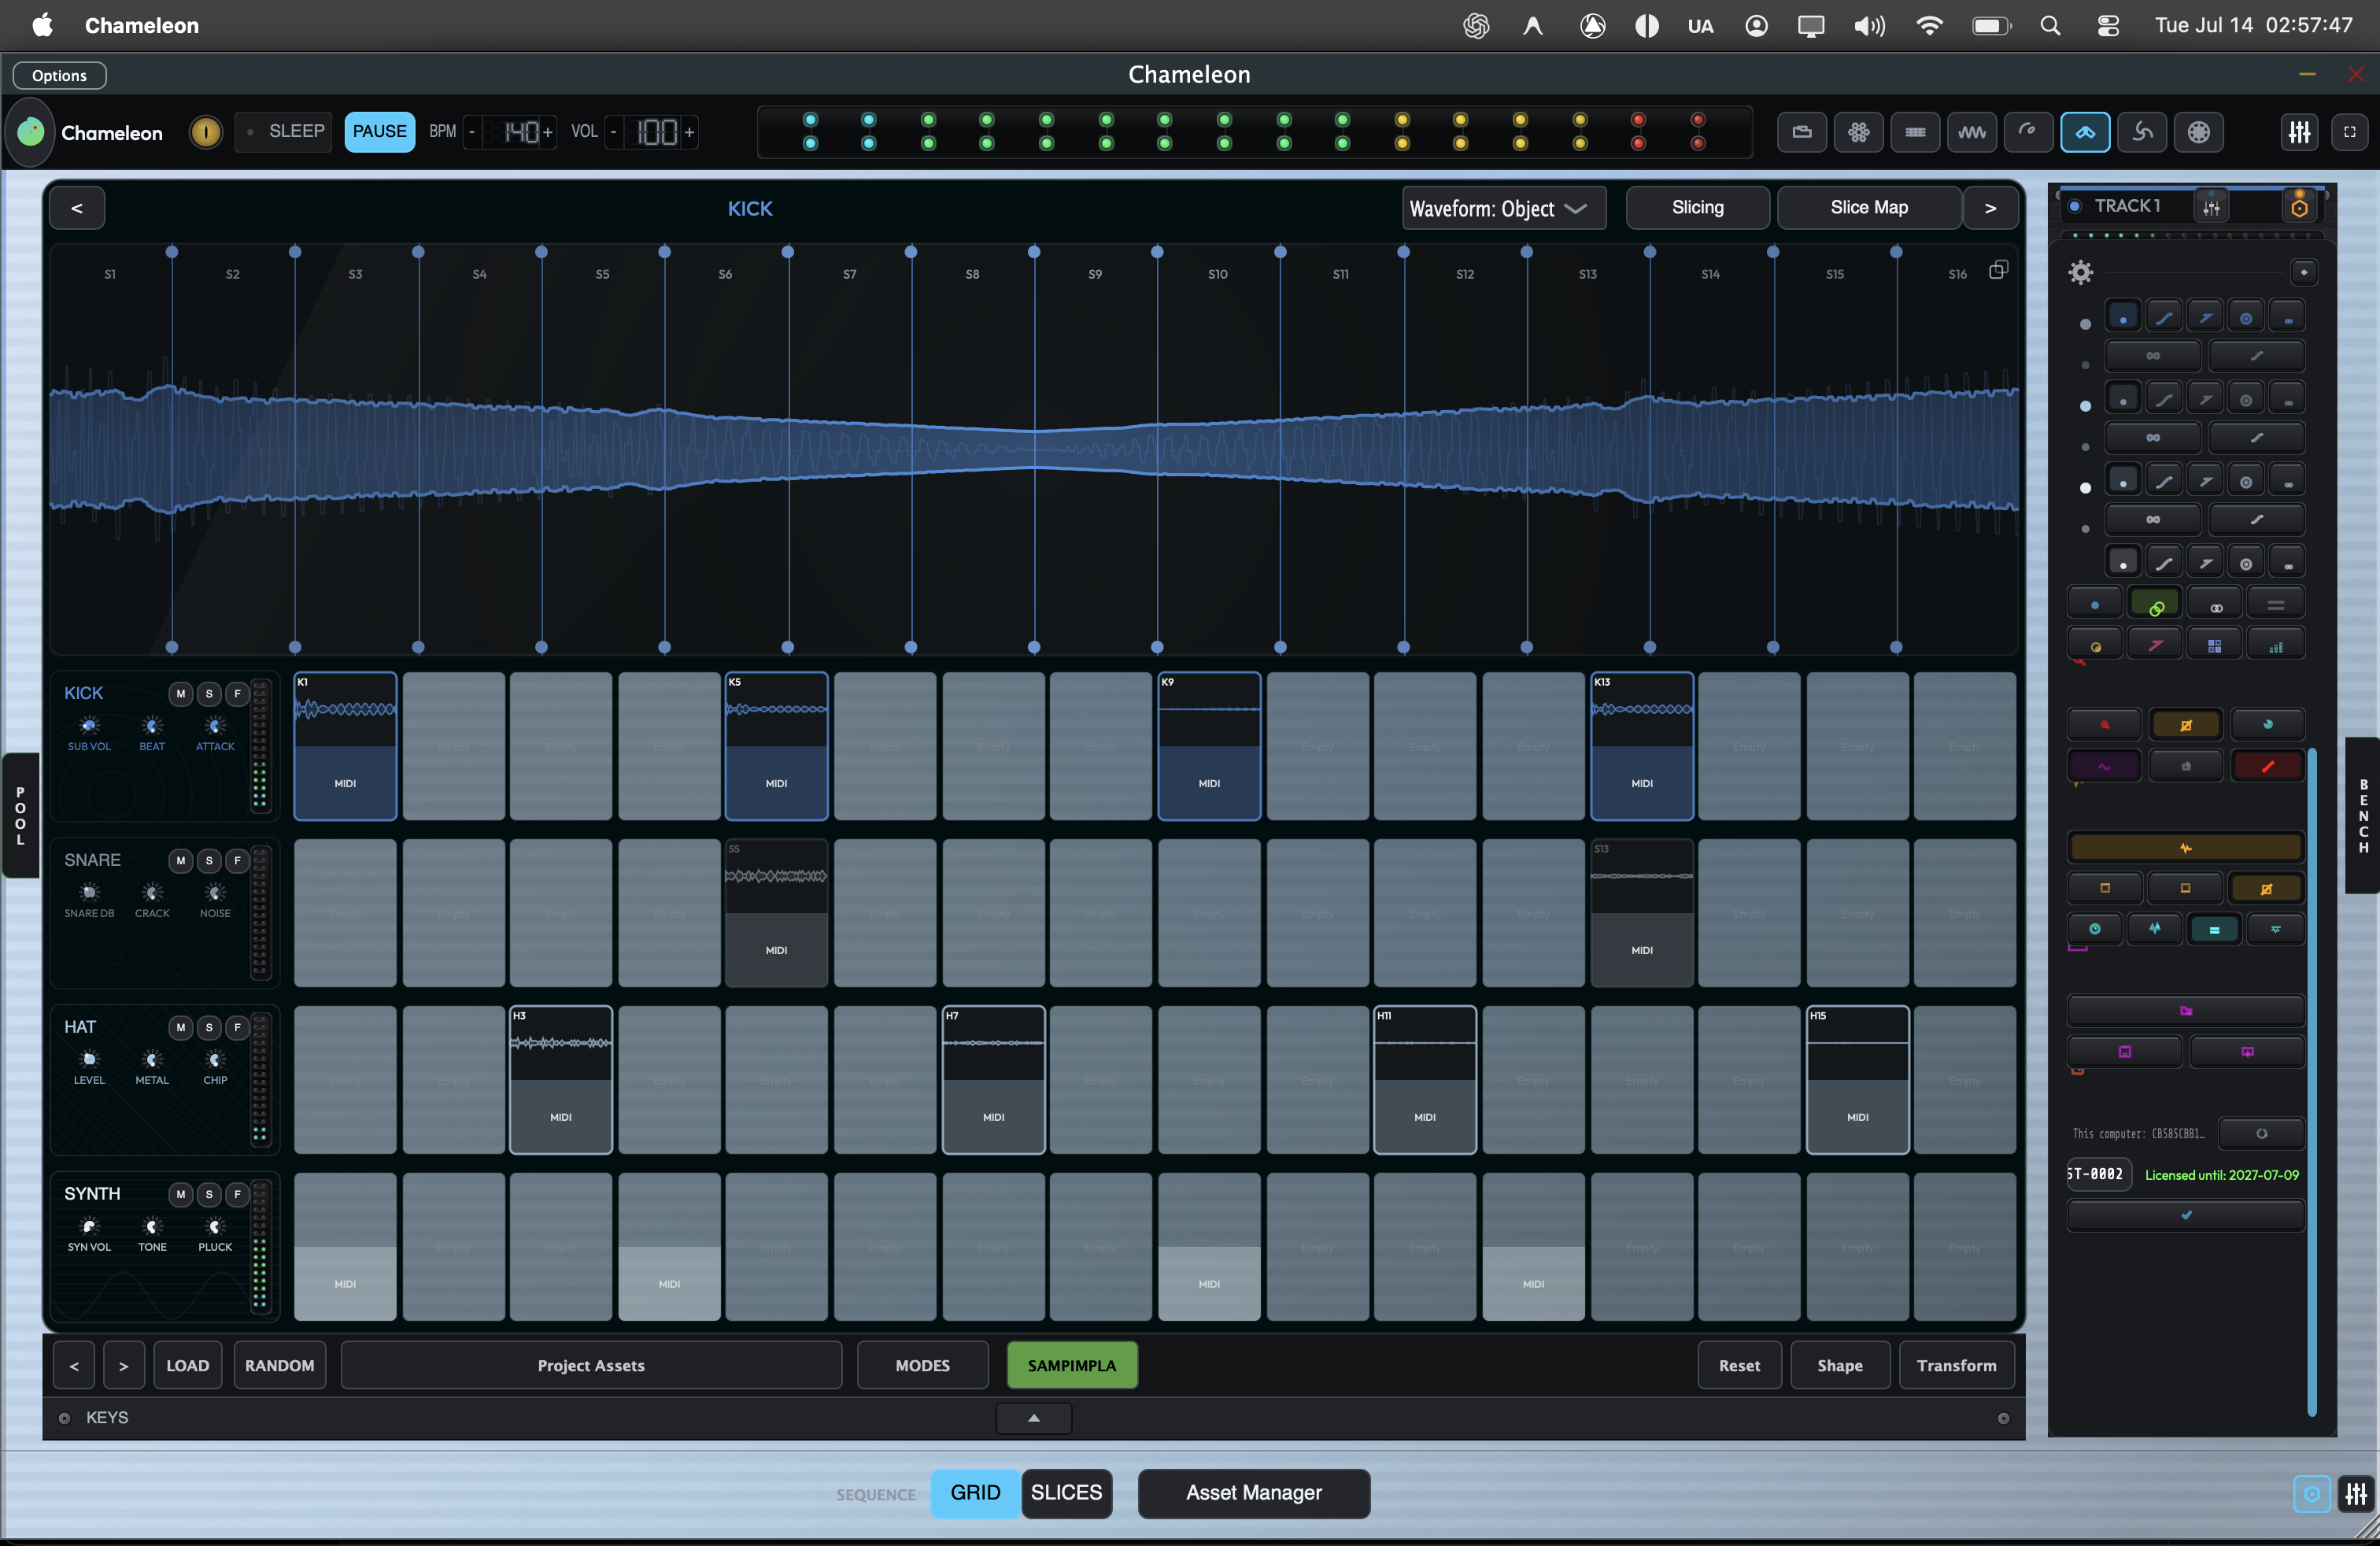Decrease BPM with the minus stepper
The width and height of the screenshot is (2380, 1546).
tap(472, 132)
